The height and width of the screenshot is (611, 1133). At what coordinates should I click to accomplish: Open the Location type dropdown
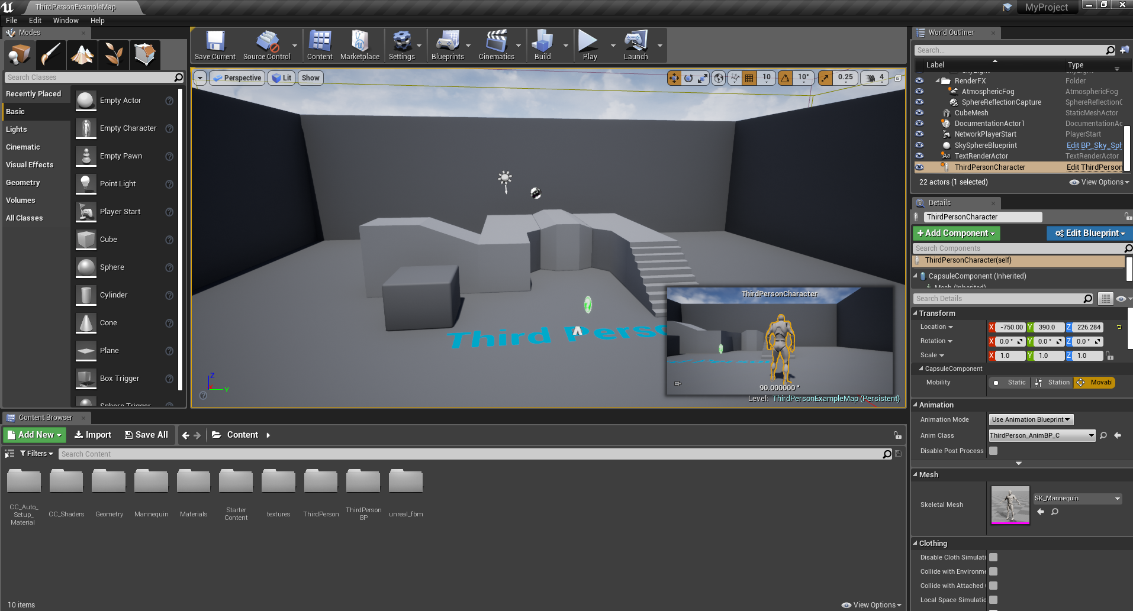tap(936, 327)
